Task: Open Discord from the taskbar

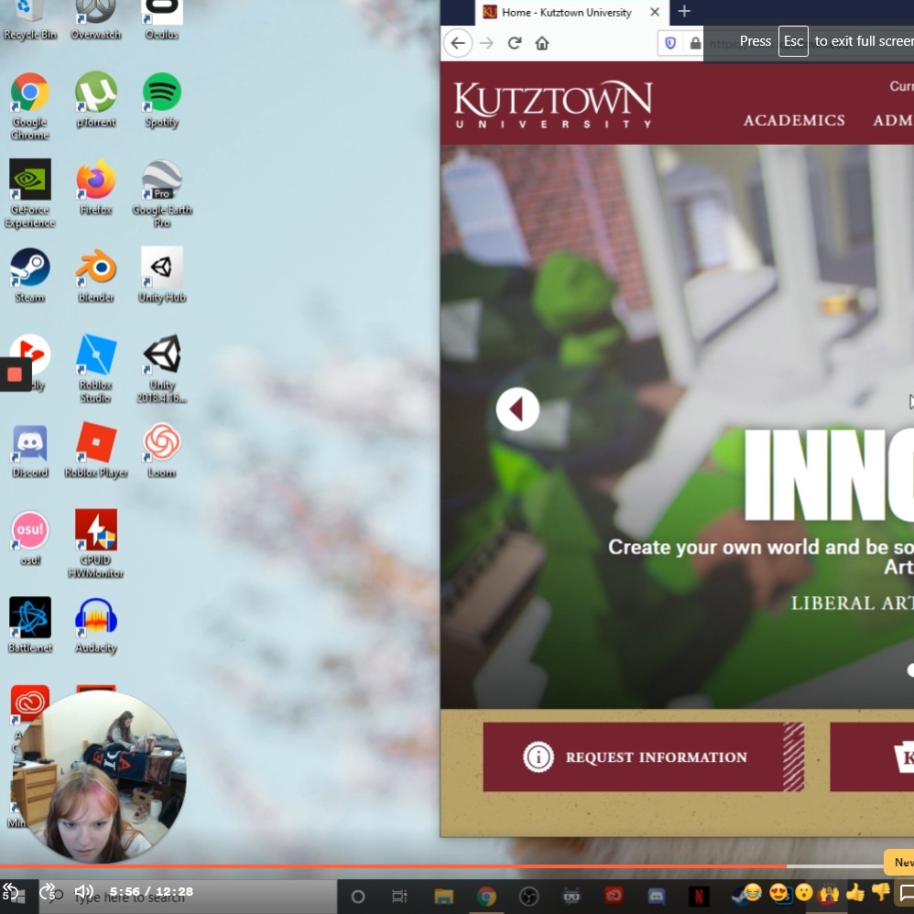Action: click(x=657, y=896)
